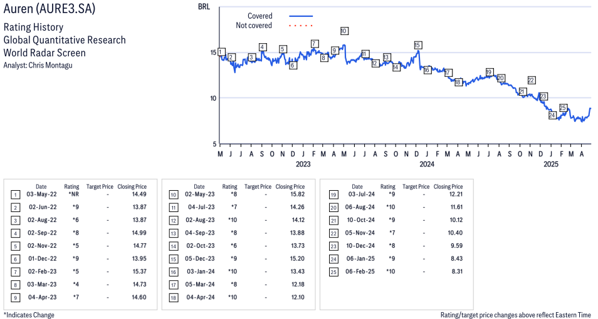598x319 pixels.
Task: Select chart marker 4 on the graph
Action: pos(263,47)
